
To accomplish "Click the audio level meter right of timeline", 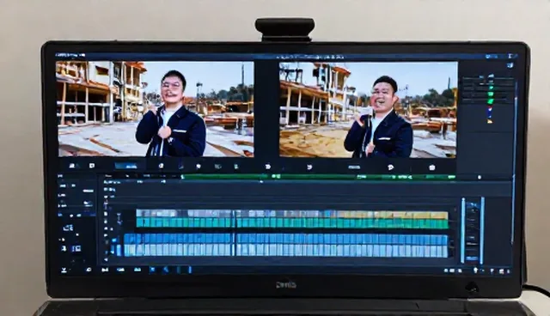I will (473, 230).
